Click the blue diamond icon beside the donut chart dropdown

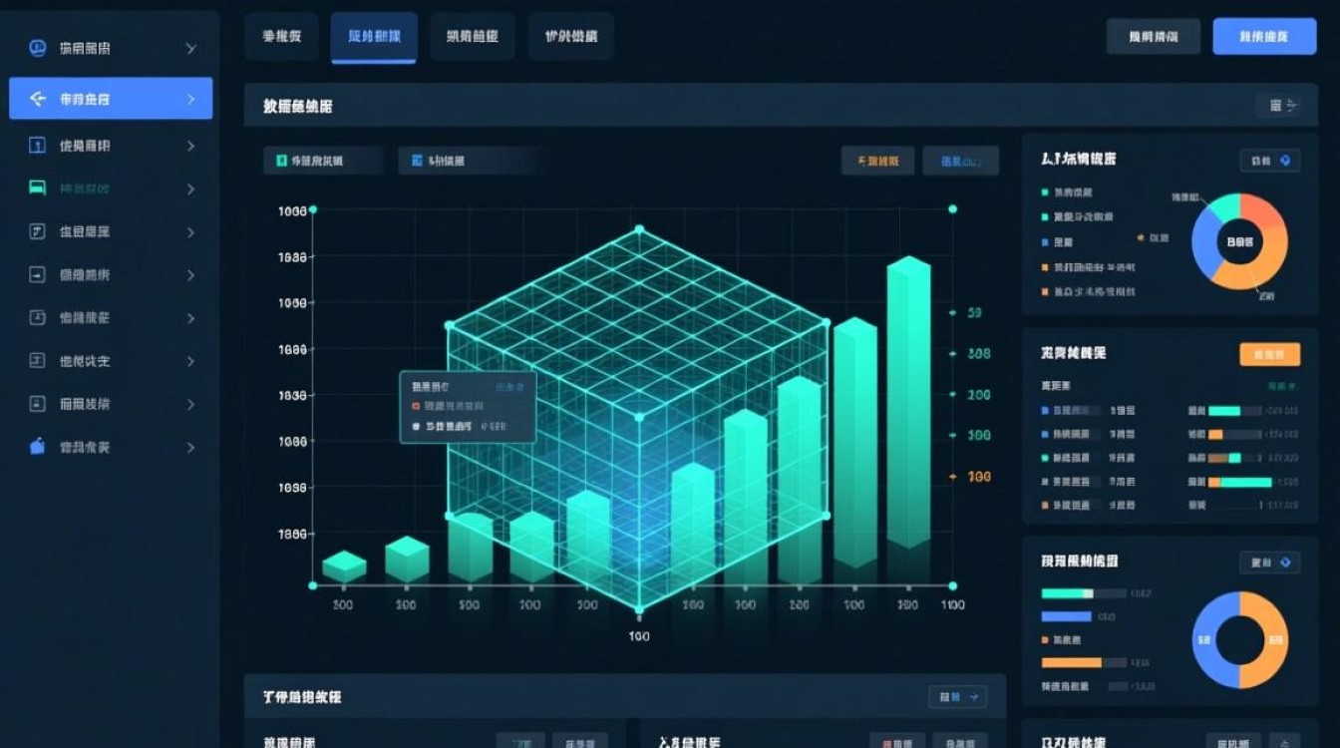click(1285, 161)
